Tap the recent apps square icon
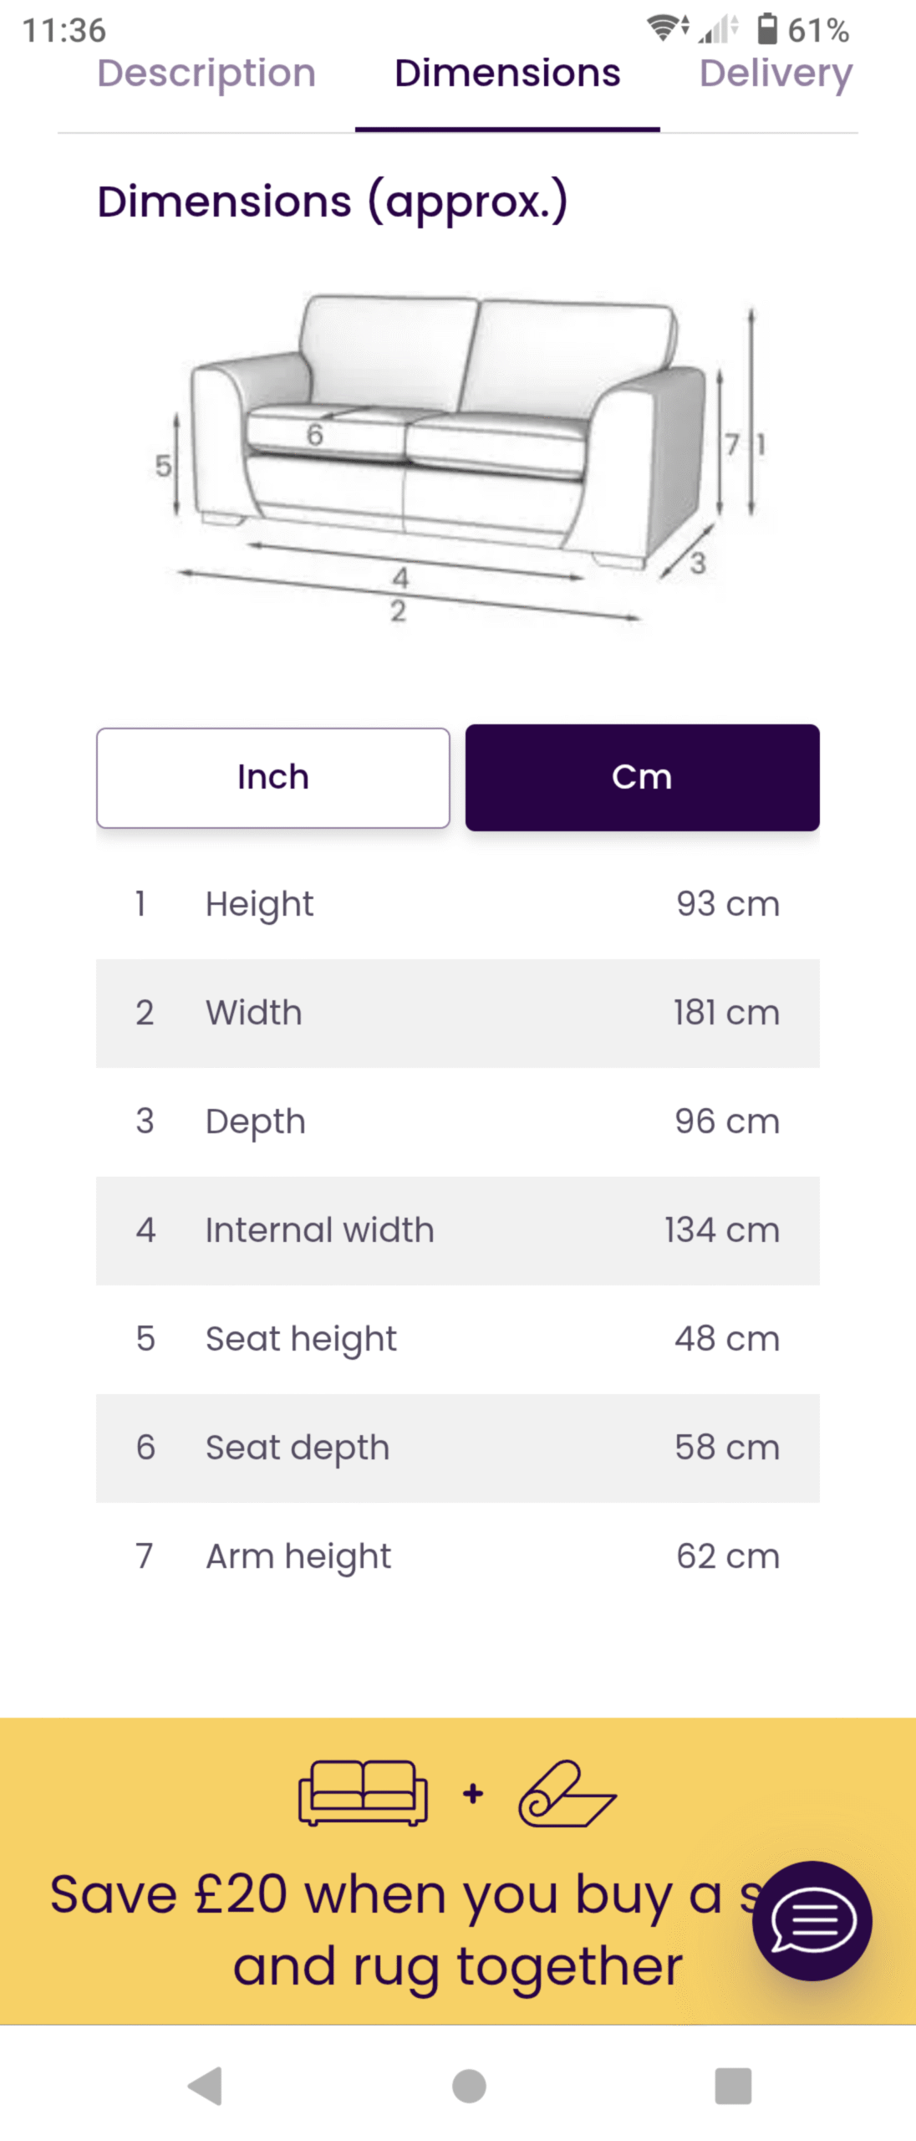The image size is (916, 2141). [x=733, y=2085]
